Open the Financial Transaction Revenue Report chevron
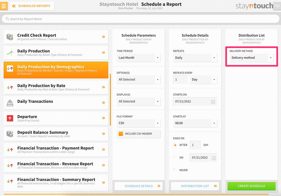Screen dimensions: 281x196 coord(104,165)
